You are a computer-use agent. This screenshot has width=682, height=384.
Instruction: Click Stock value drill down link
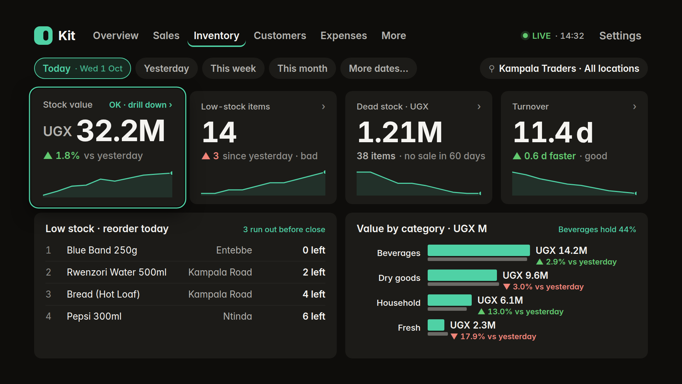pos(141,105)
